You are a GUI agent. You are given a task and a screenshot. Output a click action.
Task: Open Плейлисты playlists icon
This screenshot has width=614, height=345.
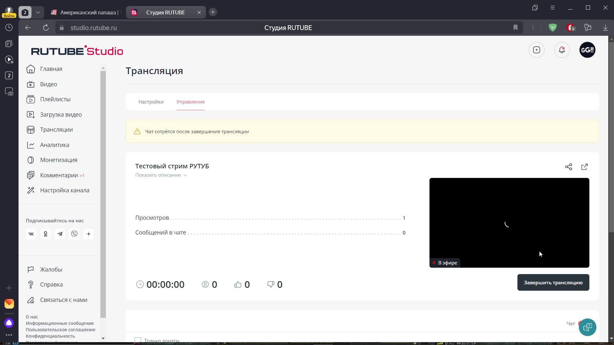pyautogui.click(x=31, y=99)
